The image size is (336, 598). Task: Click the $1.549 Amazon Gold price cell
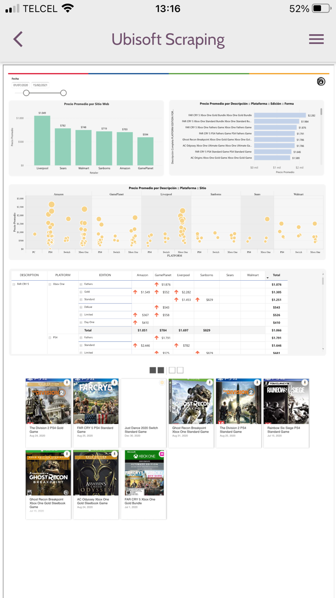[x=145, y=292]
